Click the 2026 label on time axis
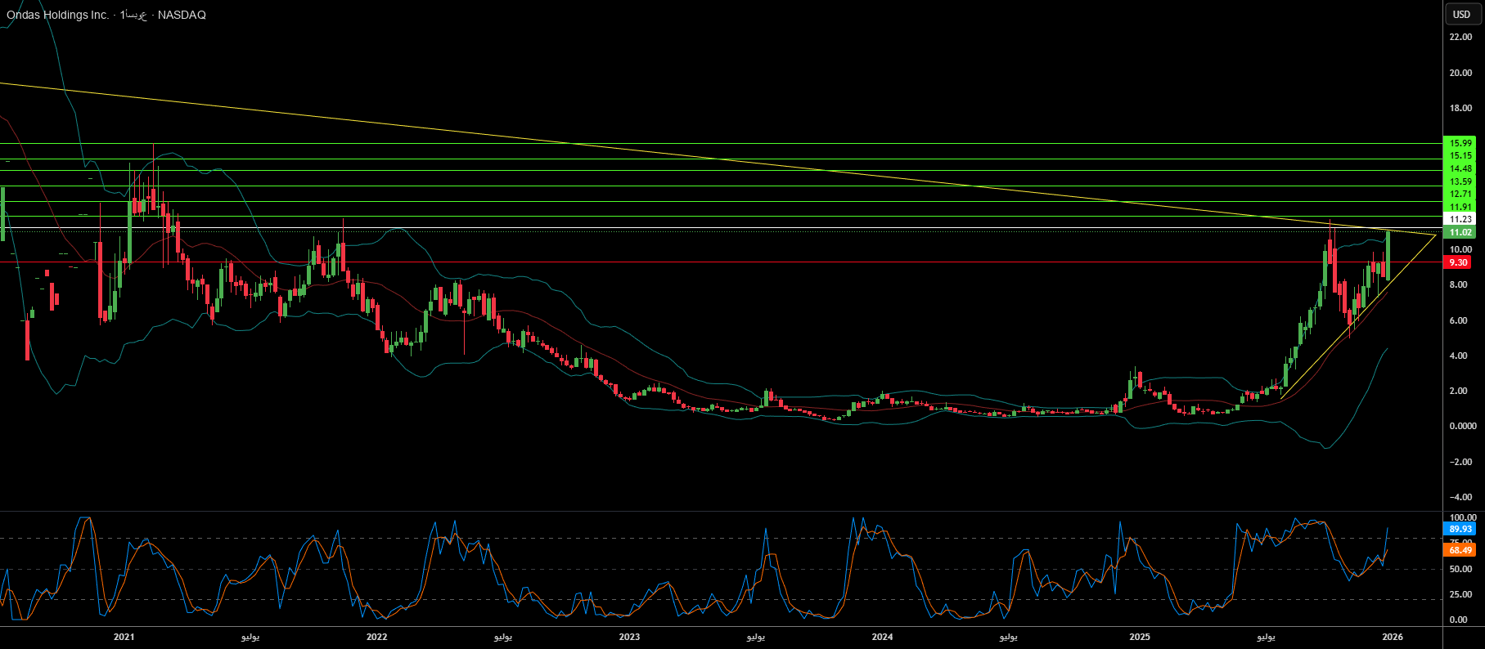Image resolution: width=1485 pixels, height=649 pixels. click(1392, 637)
